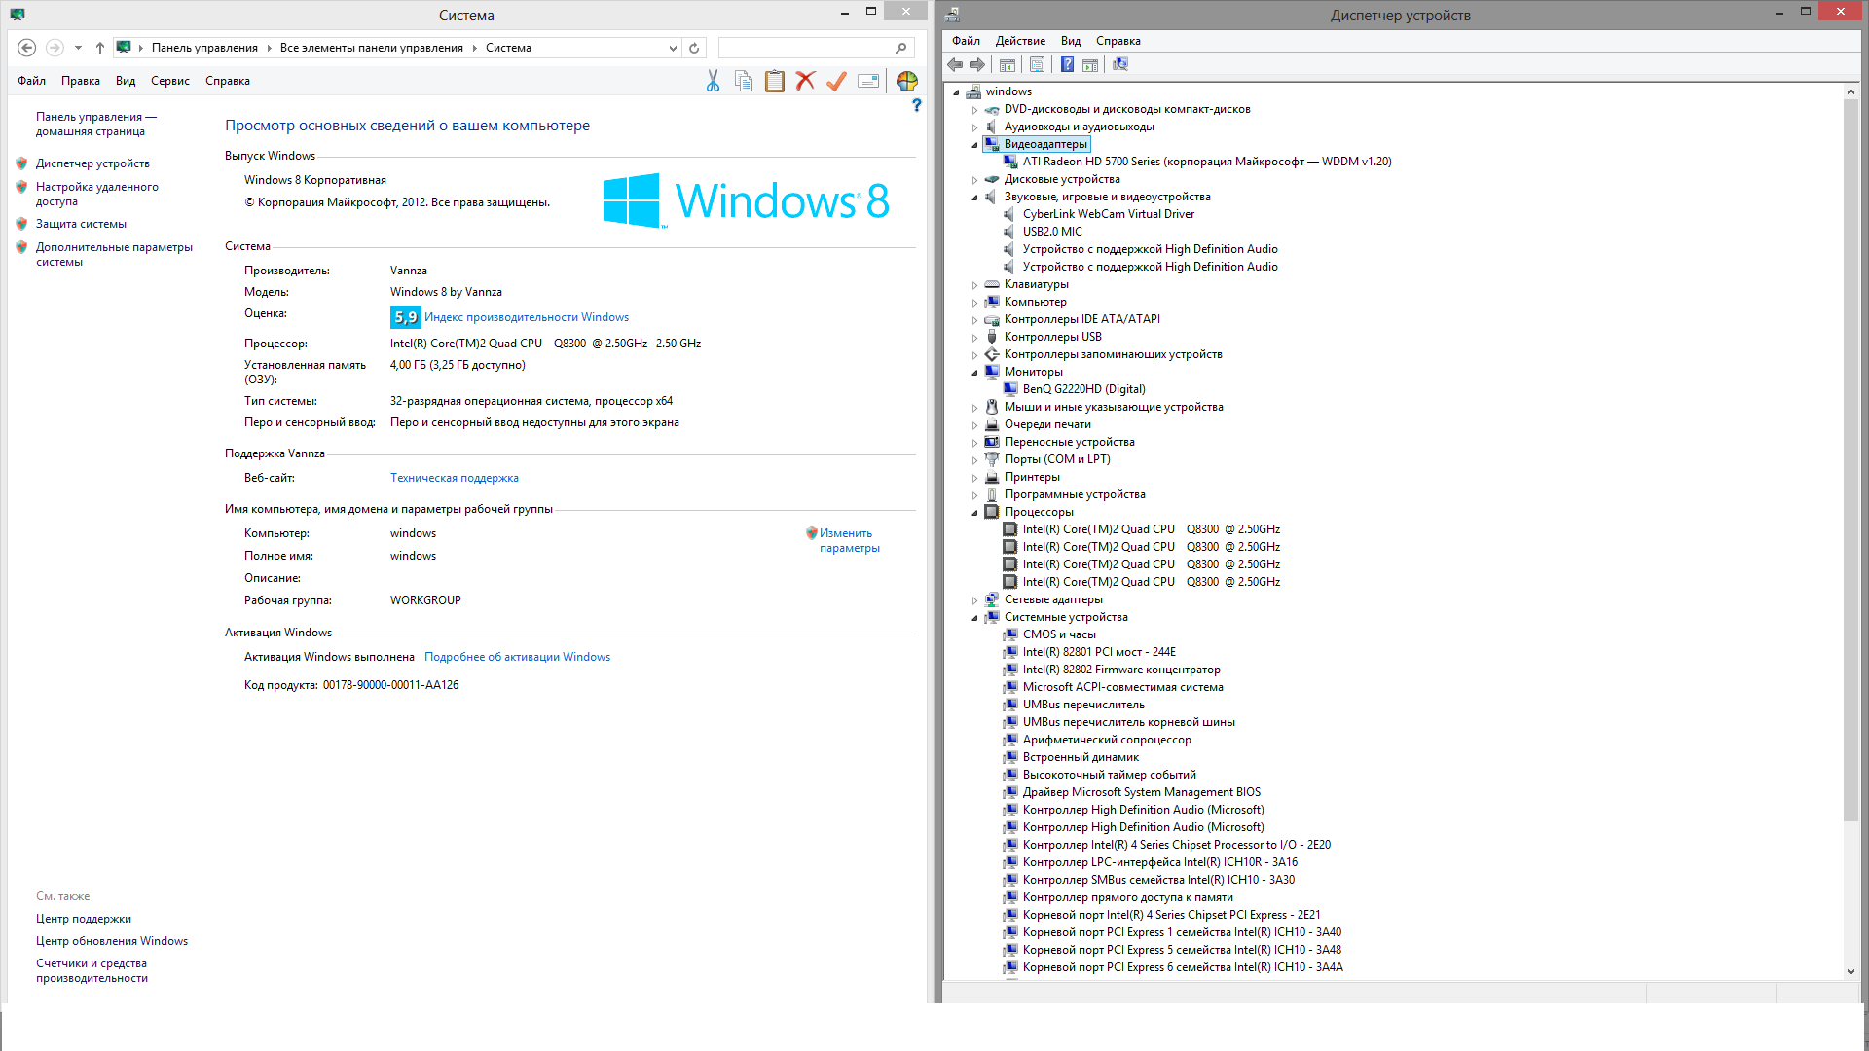Refresh the System window address bar
This screenshot has height=1051, width=1869.
pyautogui.click(x=694, y=48)
